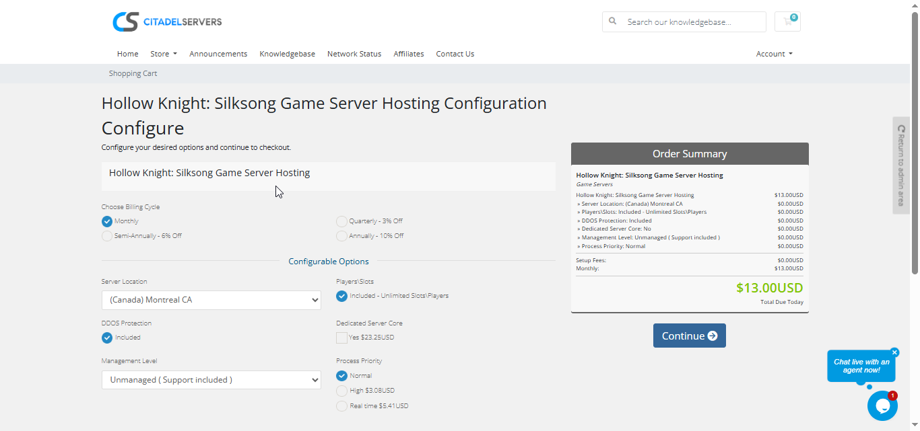Open the Store dropdown menu
The width and height of the screenshot is (920, 431).
click(x=163, y=54)
